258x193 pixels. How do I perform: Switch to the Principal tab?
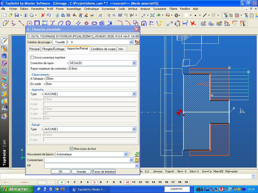(34, 49)
